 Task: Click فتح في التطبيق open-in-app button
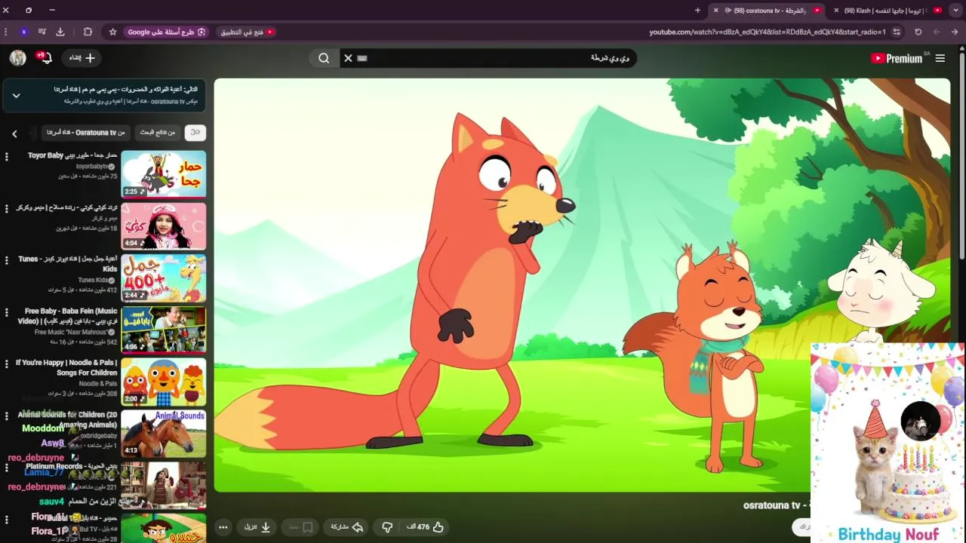pos(247,32)
